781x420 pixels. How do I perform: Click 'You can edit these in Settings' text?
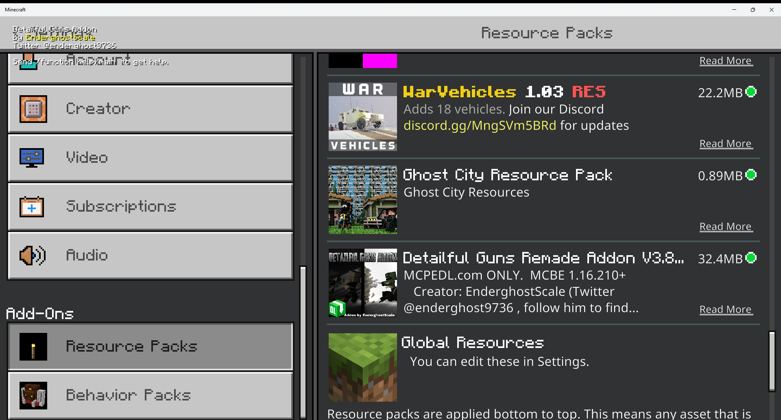(x=500, y=361)
